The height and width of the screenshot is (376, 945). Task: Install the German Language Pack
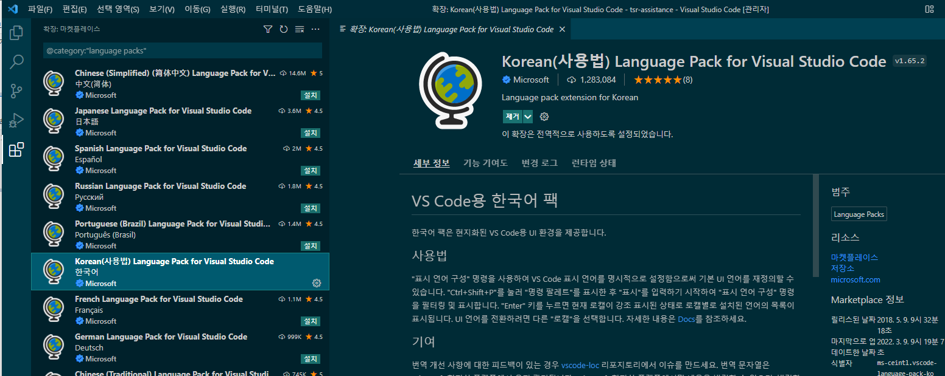311,359
